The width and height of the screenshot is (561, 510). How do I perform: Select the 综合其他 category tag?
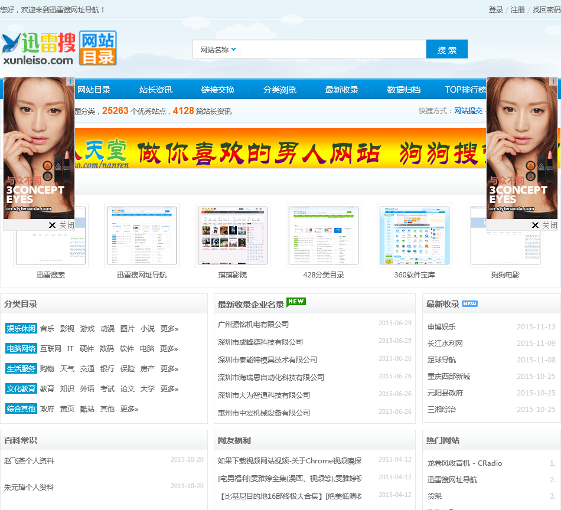coord(21,408)
